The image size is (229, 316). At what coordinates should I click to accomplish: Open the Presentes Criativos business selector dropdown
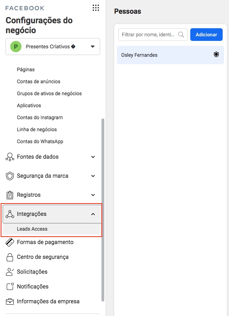[53, 47]
